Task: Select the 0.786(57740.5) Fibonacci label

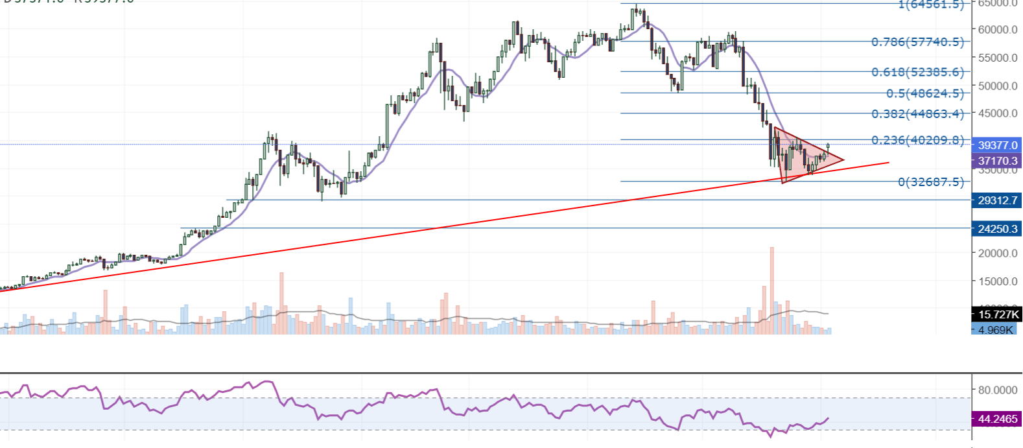Action: coord(917,42)
